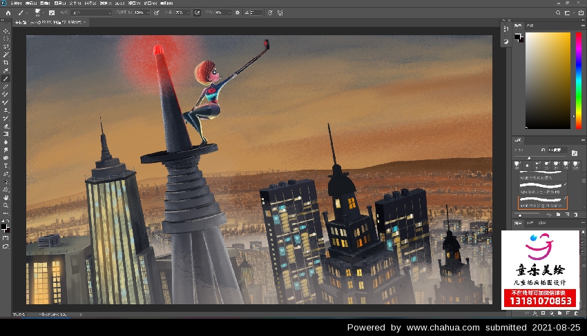The width and height of the screenshot is (587, 336).
Task: Select the orange-highlighted brush preset
Action: [x=543, y=202]
